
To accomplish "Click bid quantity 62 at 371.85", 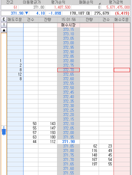I will pos(95,146).
